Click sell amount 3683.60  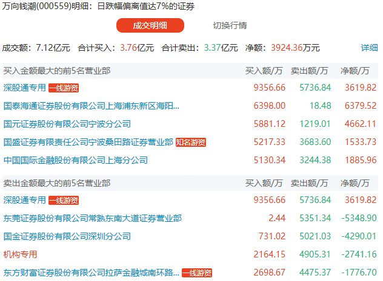pos(315,142)
